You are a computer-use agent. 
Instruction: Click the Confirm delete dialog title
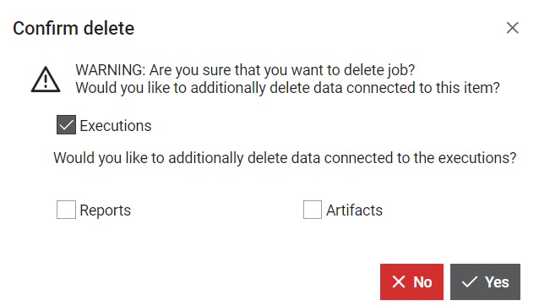tap(73, 28)
